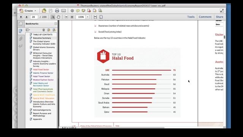
Task: Print the document with printer icon
Action: (x=57, y=11)
